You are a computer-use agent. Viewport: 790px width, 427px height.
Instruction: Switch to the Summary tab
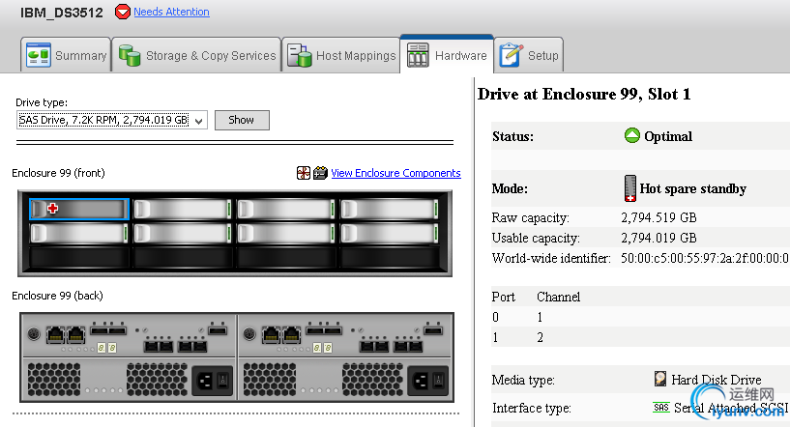pos(66,55)
